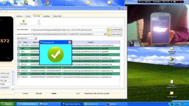Click the Download Agent folder button
189x106 pixels.
[115, 29]
